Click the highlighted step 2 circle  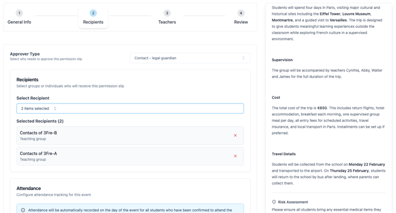[x=93, y=13]
